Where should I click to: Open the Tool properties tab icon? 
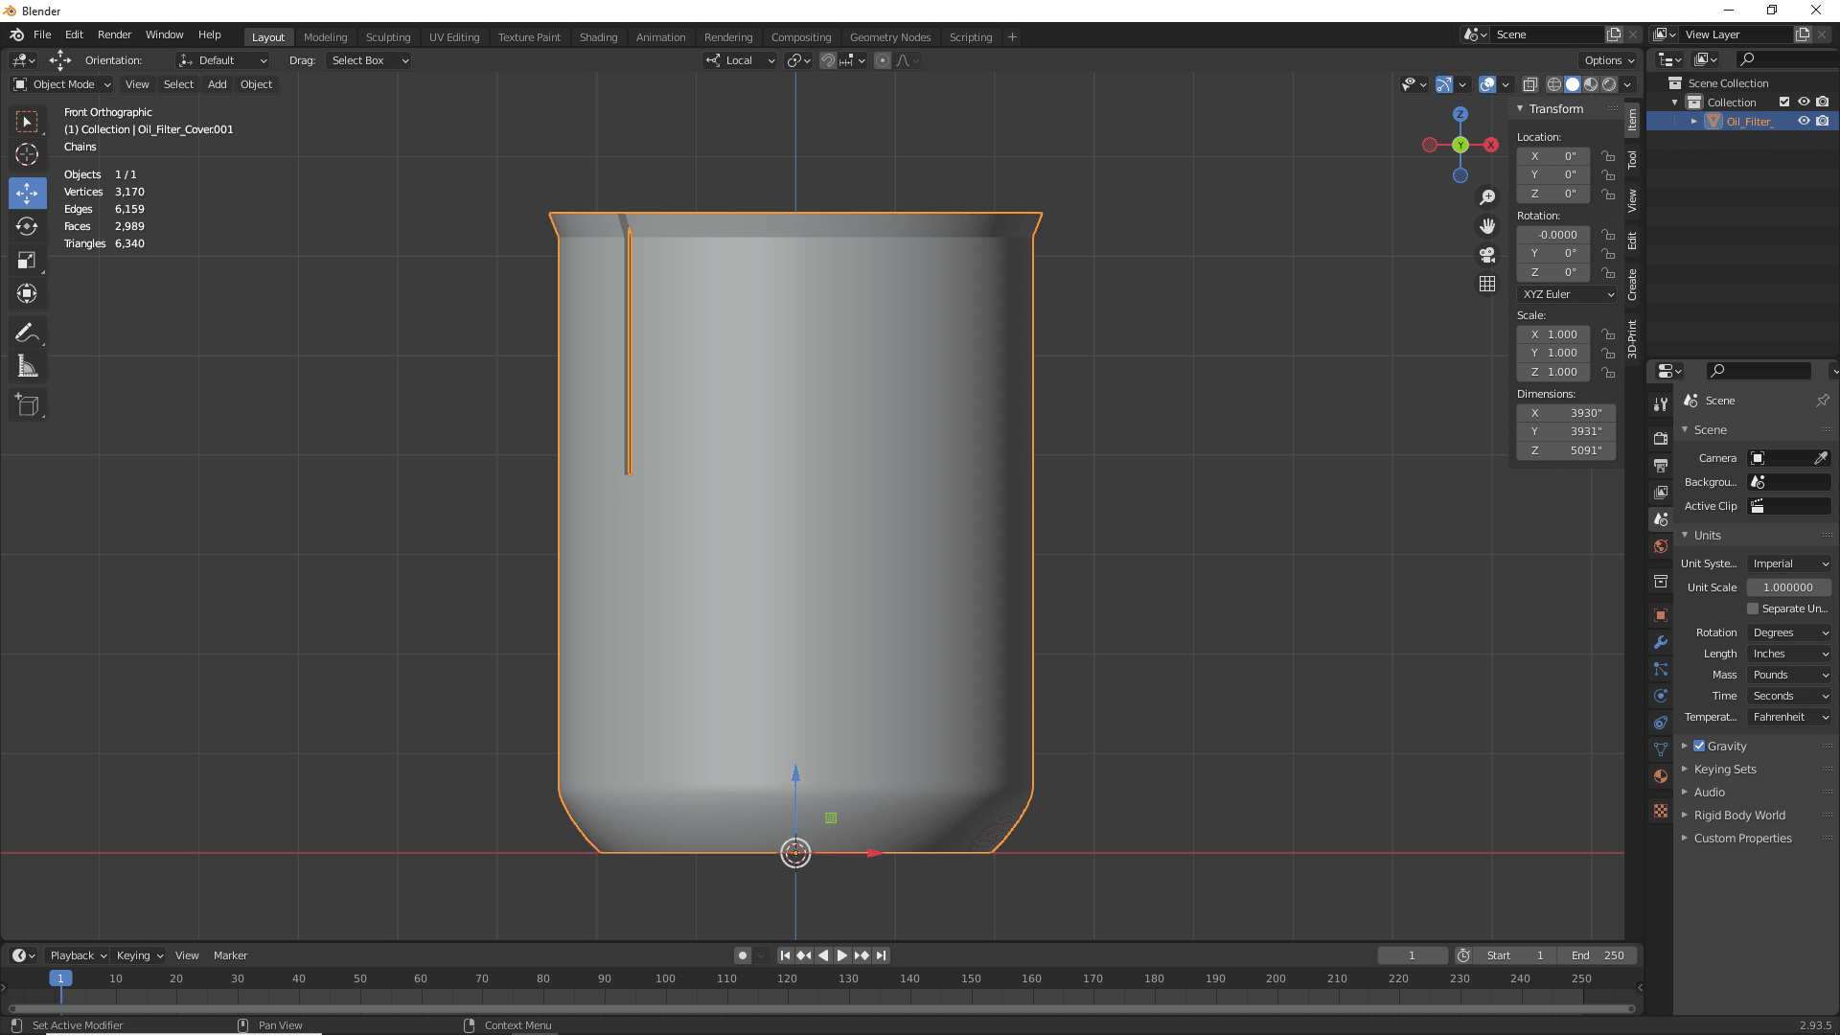1661,404
